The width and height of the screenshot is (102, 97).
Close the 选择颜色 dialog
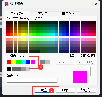(96, 4)
